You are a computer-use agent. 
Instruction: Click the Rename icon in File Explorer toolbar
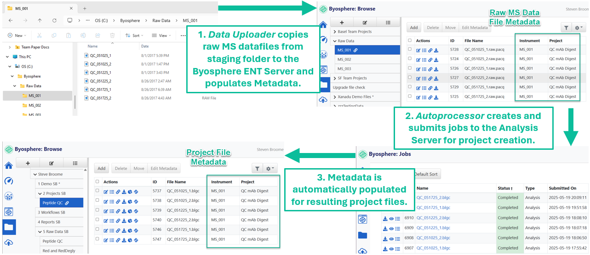pos(83,35)
